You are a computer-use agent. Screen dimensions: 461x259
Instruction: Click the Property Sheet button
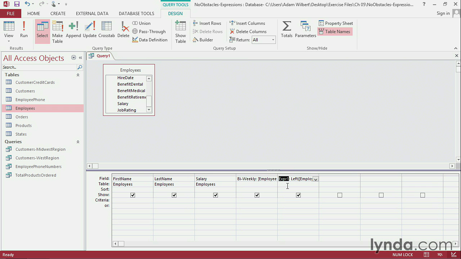point(336,23)
